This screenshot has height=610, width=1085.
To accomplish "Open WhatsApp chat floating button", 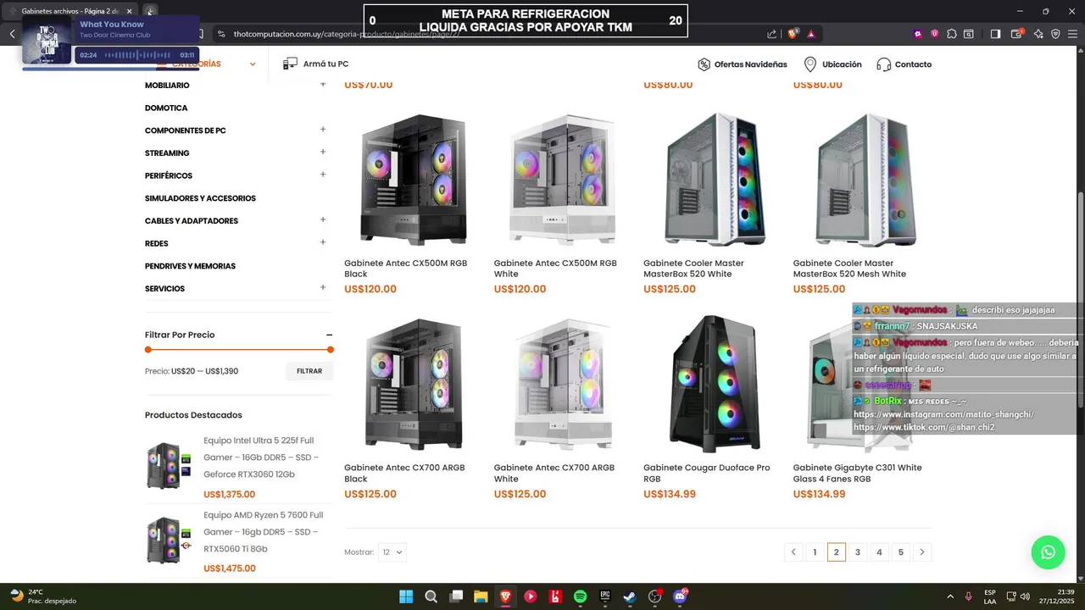I will (1048, 552).
